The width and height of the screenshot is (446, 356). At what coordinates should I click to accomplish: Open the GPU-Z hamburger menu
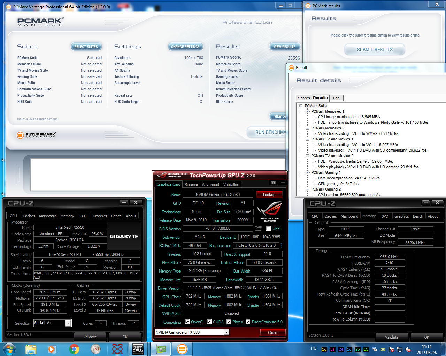283,183
